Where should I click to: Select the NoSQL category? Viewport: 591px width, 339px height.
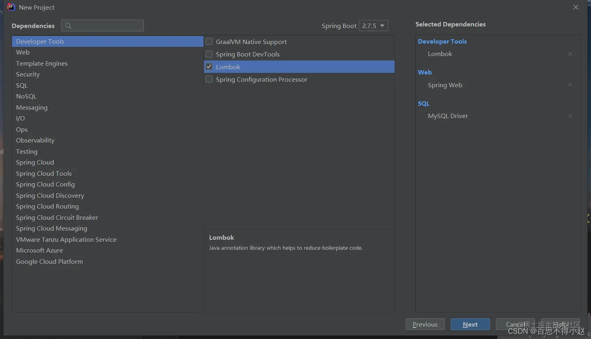[x=108, y=96]
